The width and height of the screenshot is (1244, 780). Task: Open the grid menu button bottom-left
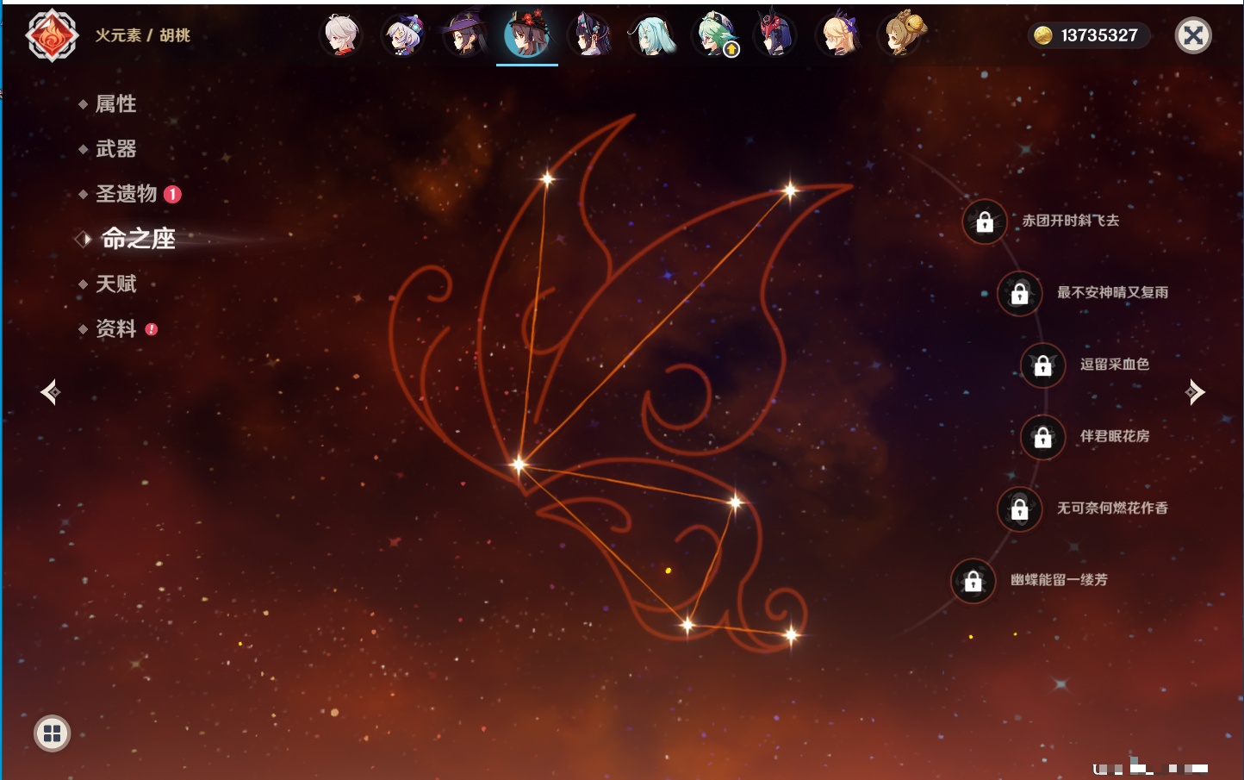52,733
